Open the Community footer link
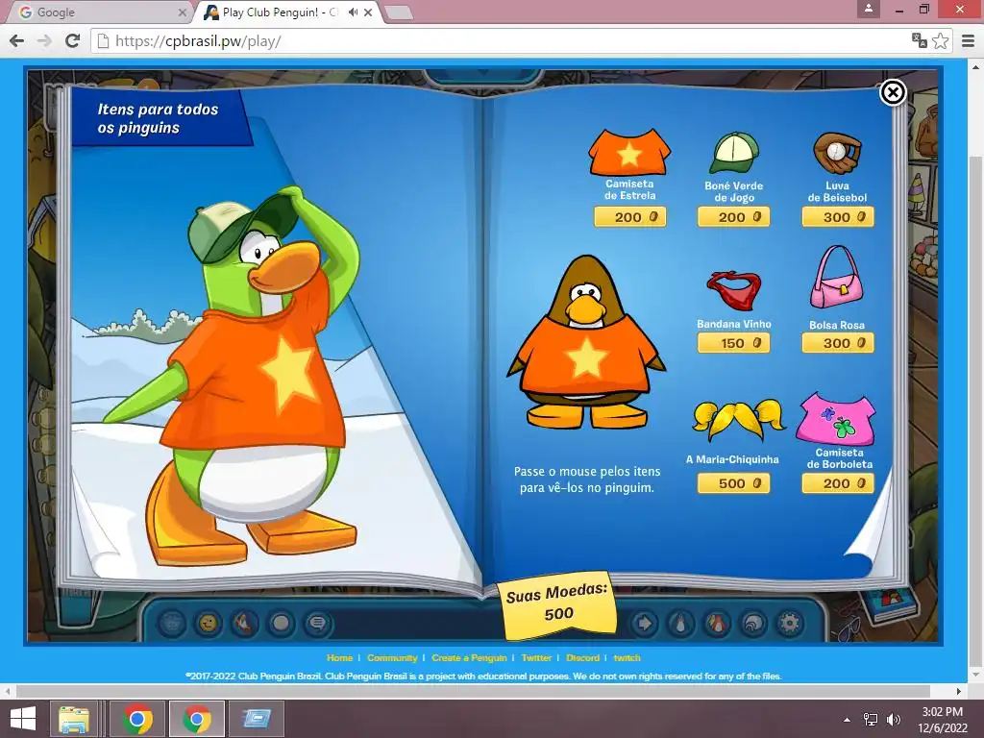 [x=392, y=657]
